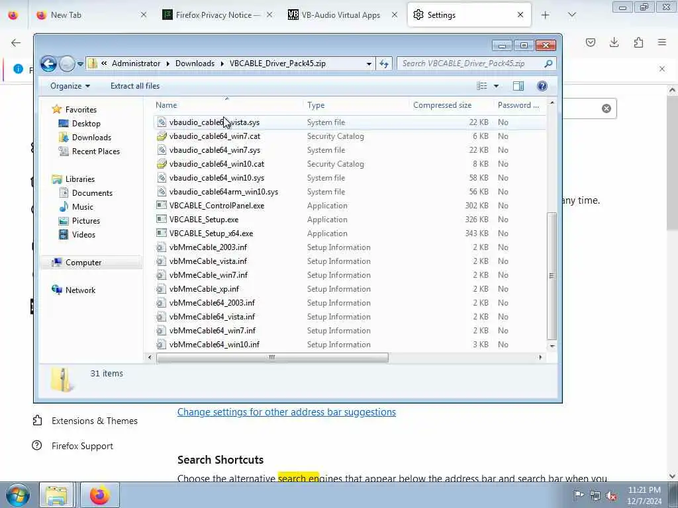Open Windows Start menu
This screenshot has width=678, height=508.
pos(17,495)
